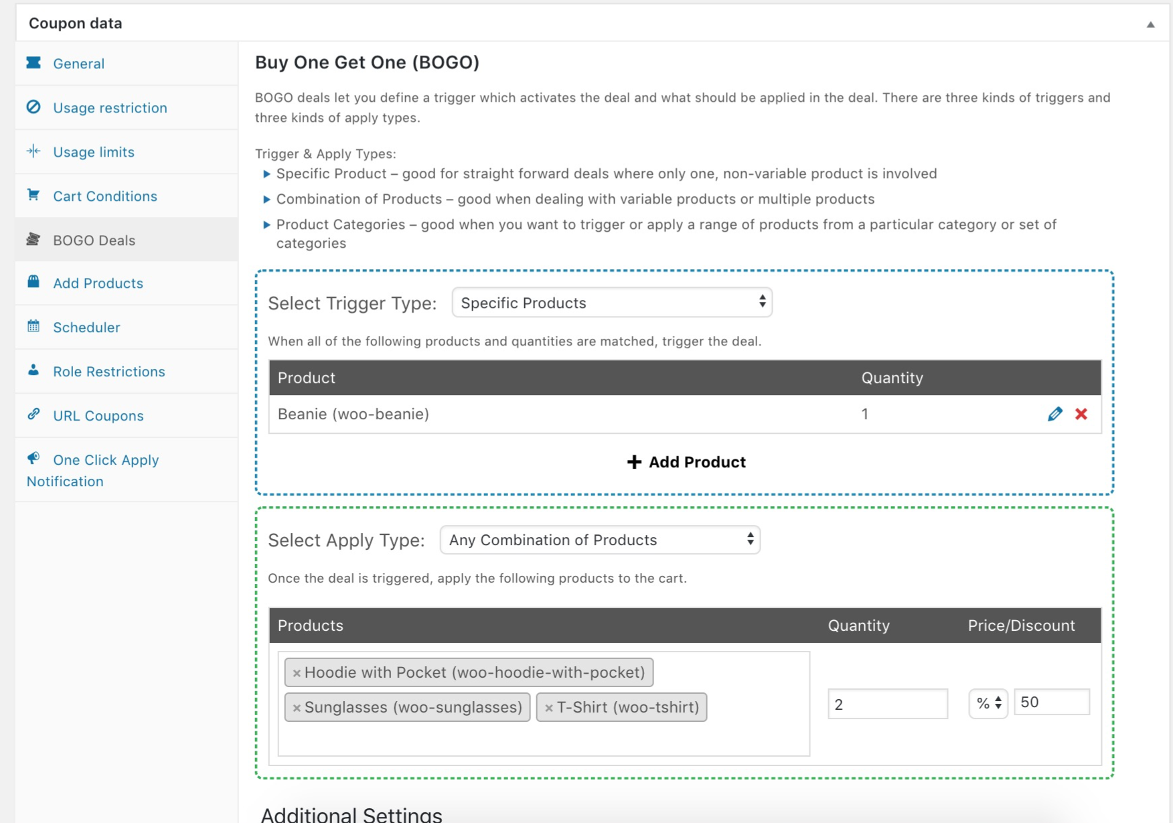Screen dimensions: 1173x823
Task: Click the discount value field showing 50
Action: pos(1052,702)
